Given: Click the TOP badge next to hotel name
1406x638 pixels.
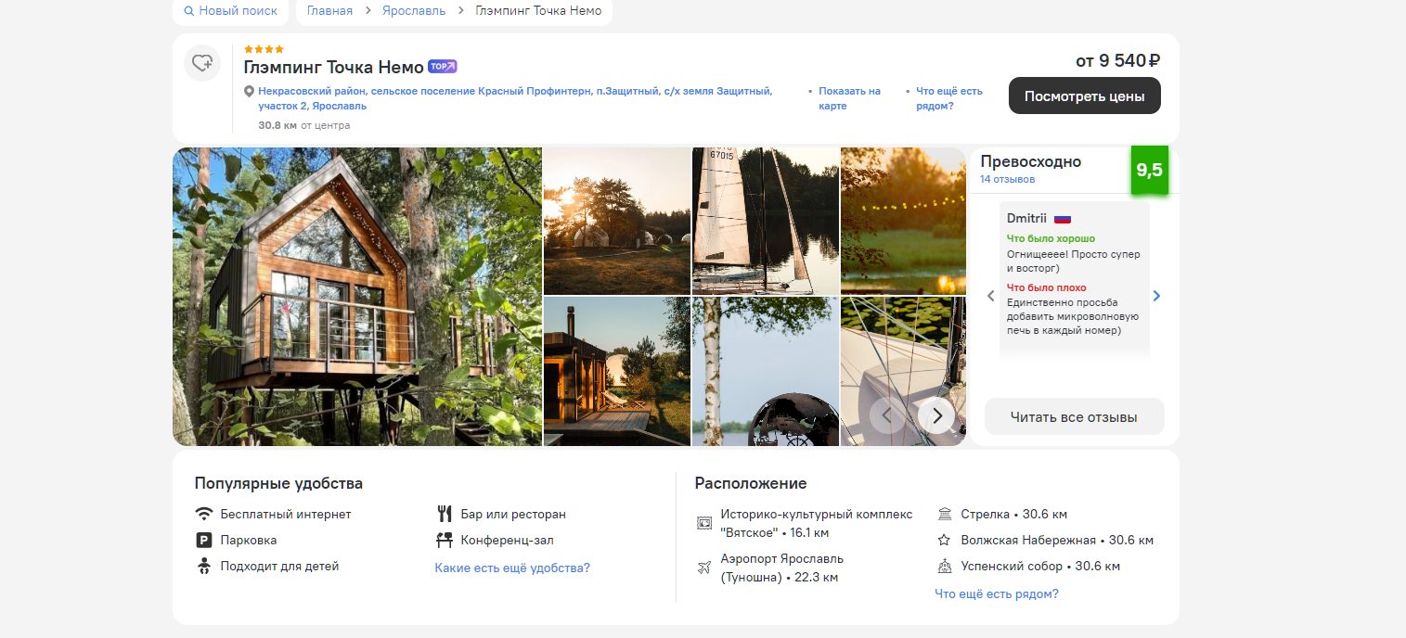Looking at the screenshot, I should 442,67.
